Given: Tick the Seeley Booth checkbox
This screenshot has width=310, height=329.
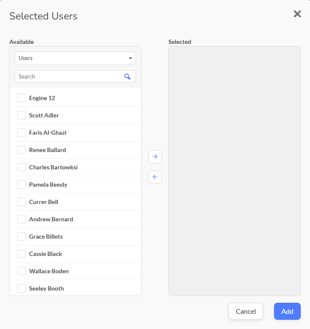Looking at the screenshot, I should [x=22, y=288].
